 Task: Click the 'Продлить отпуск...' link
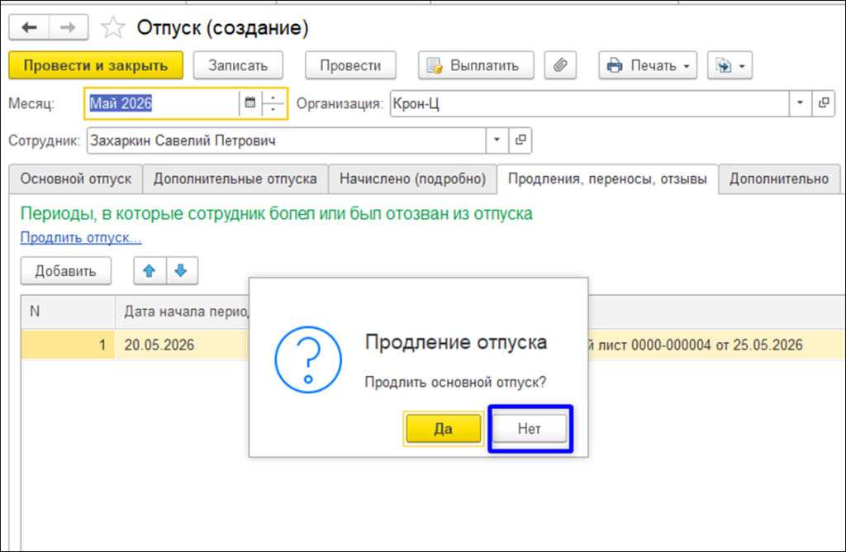click(x=81, y=237)
